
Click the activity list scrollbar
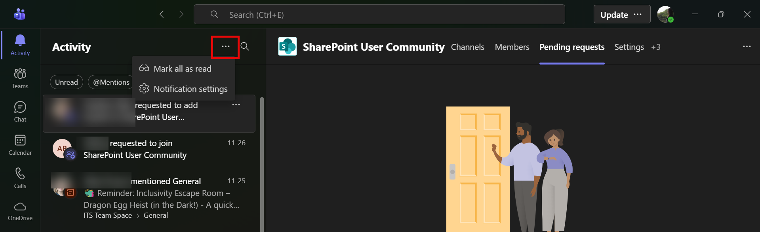[261, 164]
